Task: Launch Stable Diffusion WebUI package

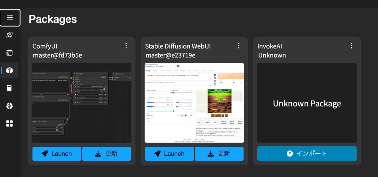Action: pyautogui.click(x=169, y=154)
